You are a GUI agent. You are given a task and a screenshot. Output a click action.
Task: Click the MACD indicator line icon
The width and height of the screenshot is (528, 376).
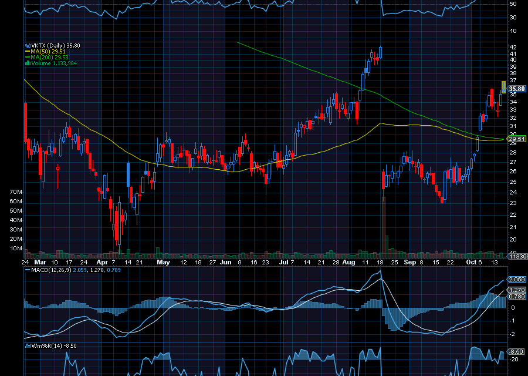(26, 270)
